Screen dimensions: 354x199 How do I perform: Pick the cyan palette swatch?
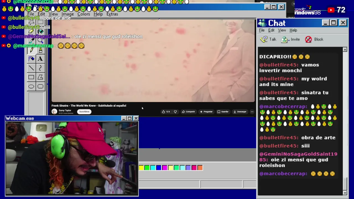pyautogui.click(x=153, y=167)
